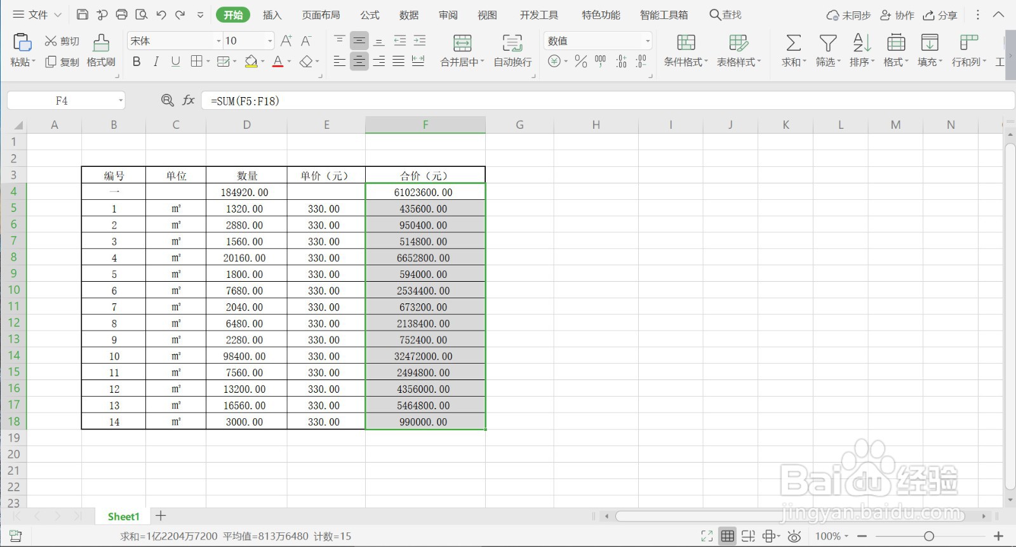Click the fx insert function icon
Image resolution: width=1016 pixels, height=547 pixels.
189,100
